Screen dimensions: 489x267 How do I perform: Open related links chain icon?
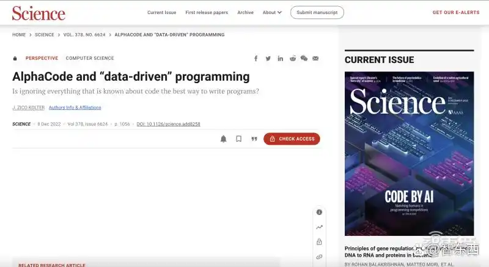tap(319, 257)
